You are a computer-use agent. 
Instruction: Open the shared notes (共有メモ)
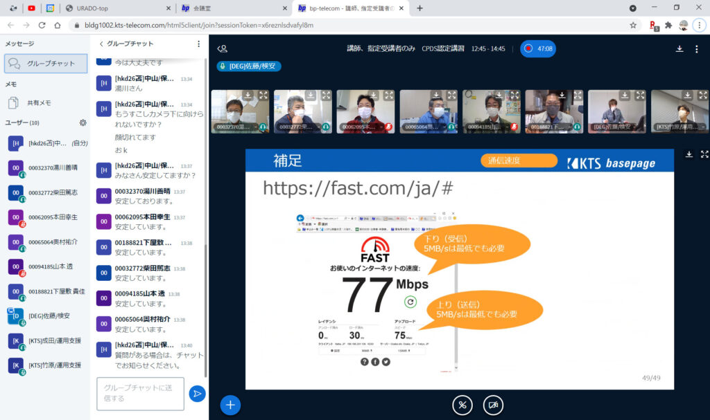tap(38, 102)
